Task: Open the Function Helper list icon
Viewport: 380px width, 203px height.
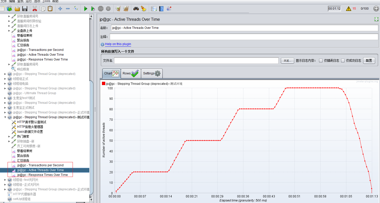Action: coord(154,9)
